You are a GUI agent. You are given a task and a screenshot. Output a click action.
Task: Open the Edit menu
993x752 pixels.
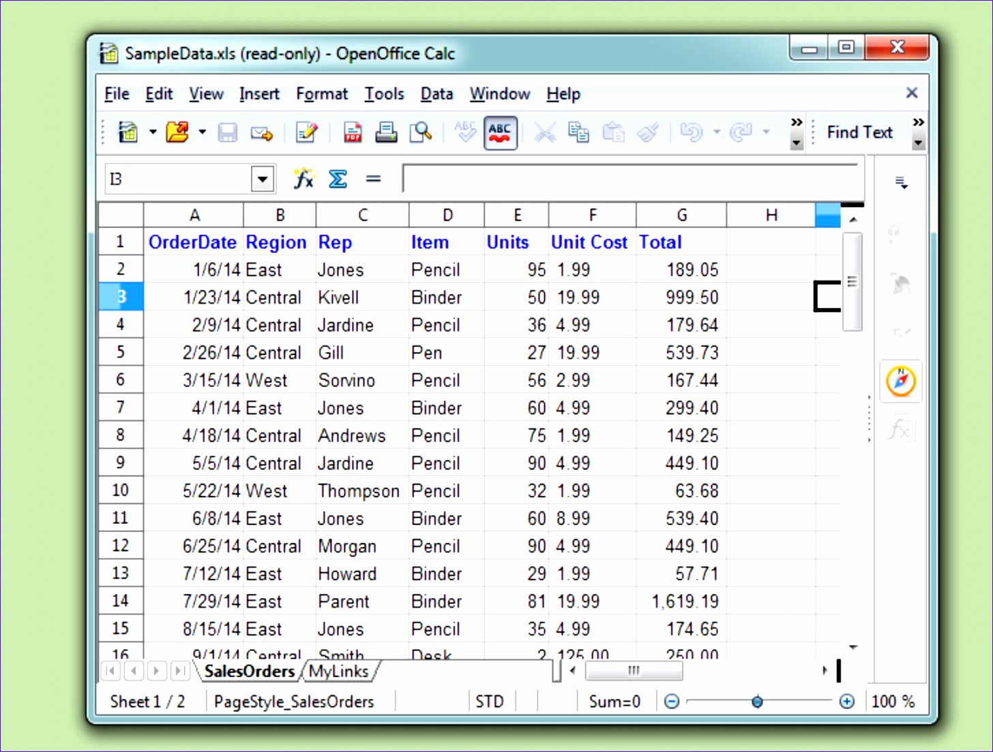pos(159,93)
